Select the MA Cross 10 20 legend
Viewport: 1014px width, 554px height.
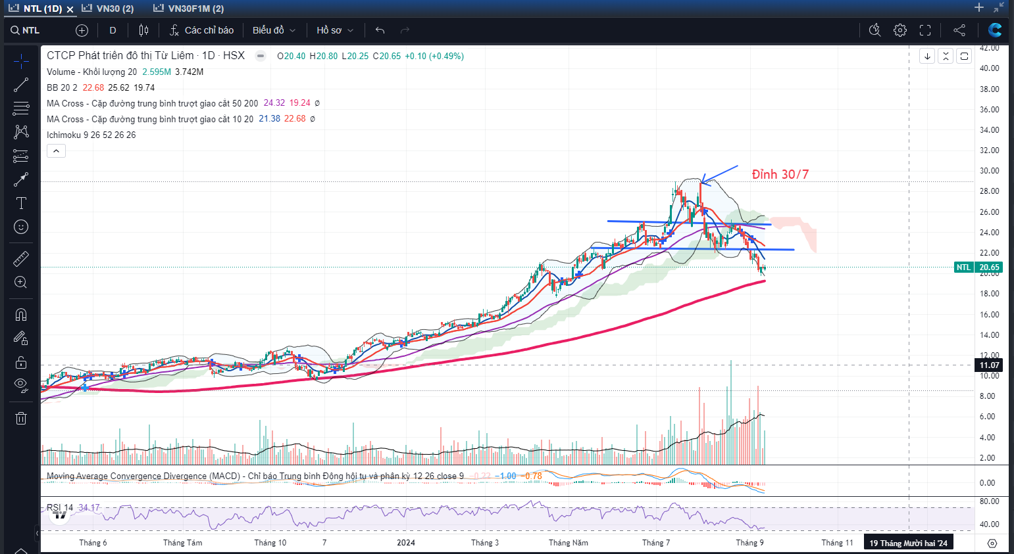tap(149, 119)
